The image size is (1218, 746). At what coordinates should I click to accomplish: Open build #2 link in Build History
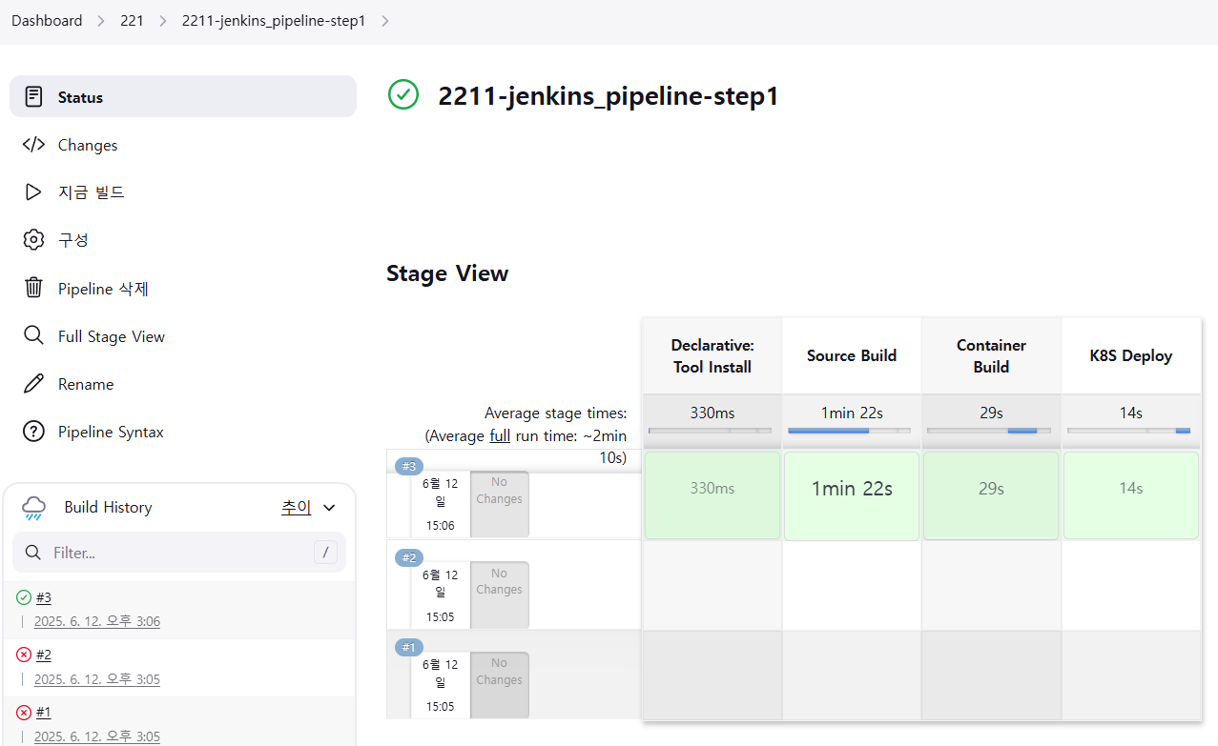pos(44,655)
